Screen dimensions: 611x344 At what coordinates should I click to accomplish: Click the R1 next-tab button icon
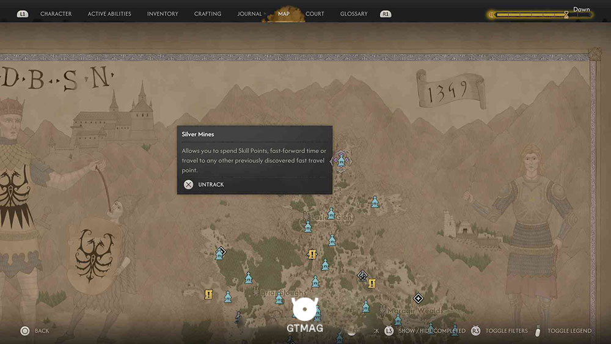(386, 13)
